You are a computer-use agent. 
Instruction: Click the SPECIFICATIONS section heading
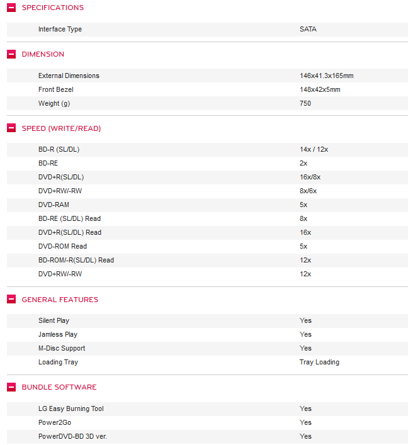pyautogui.click(x=52, y=8)
